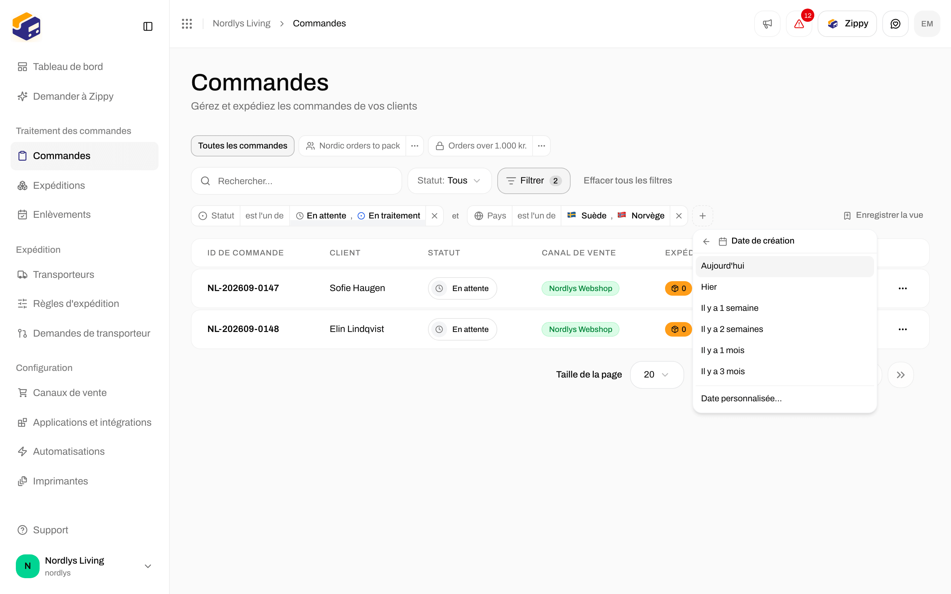This screenshot has width=951, height=594.
Task: Remove the Statut filter chip
Action: click(x=434, y=216)
